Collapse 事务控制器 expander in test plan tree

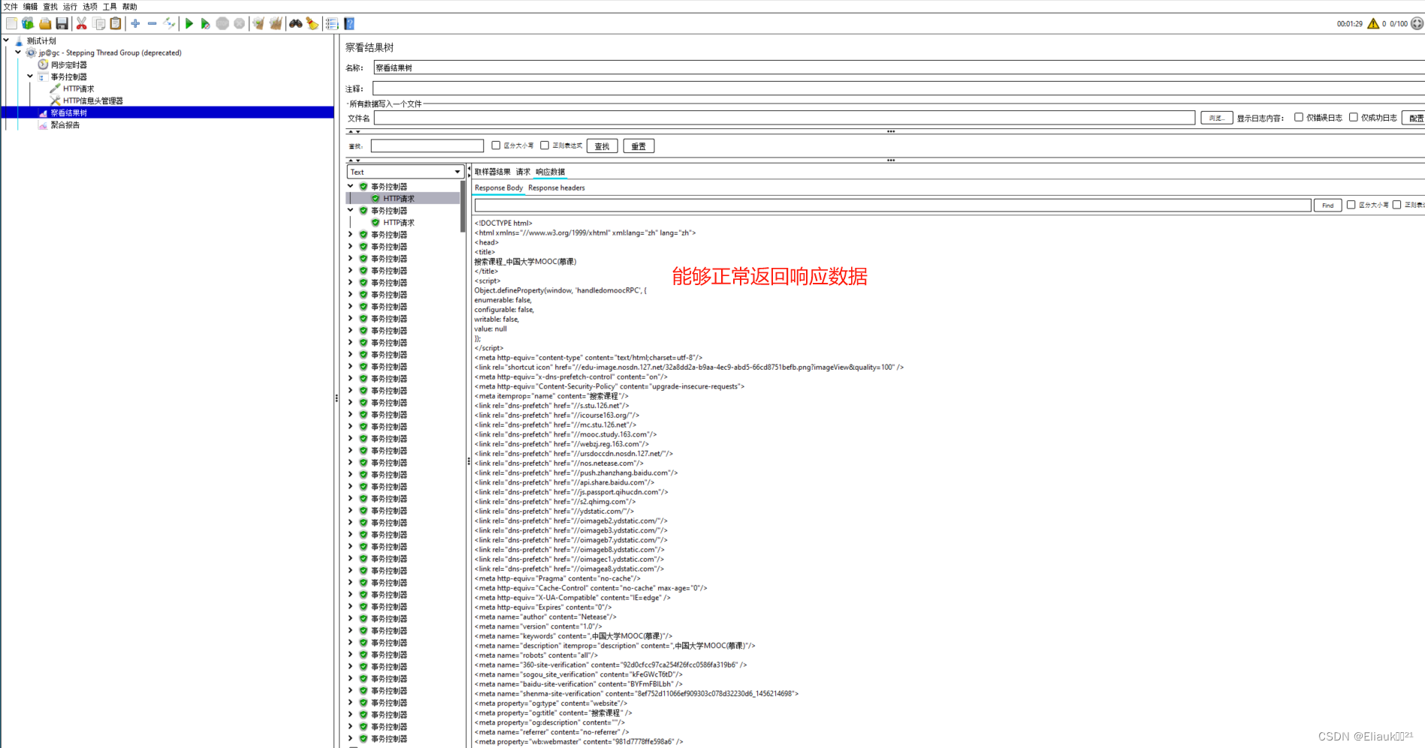[30, 77]
